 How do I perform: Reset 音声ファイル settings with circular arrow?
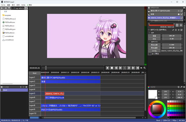pos(179,30)
